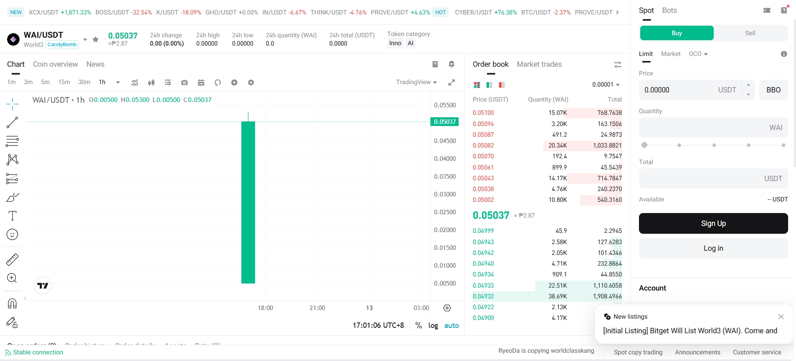
Task: Switch to Buy side
Action: point(677,33)
